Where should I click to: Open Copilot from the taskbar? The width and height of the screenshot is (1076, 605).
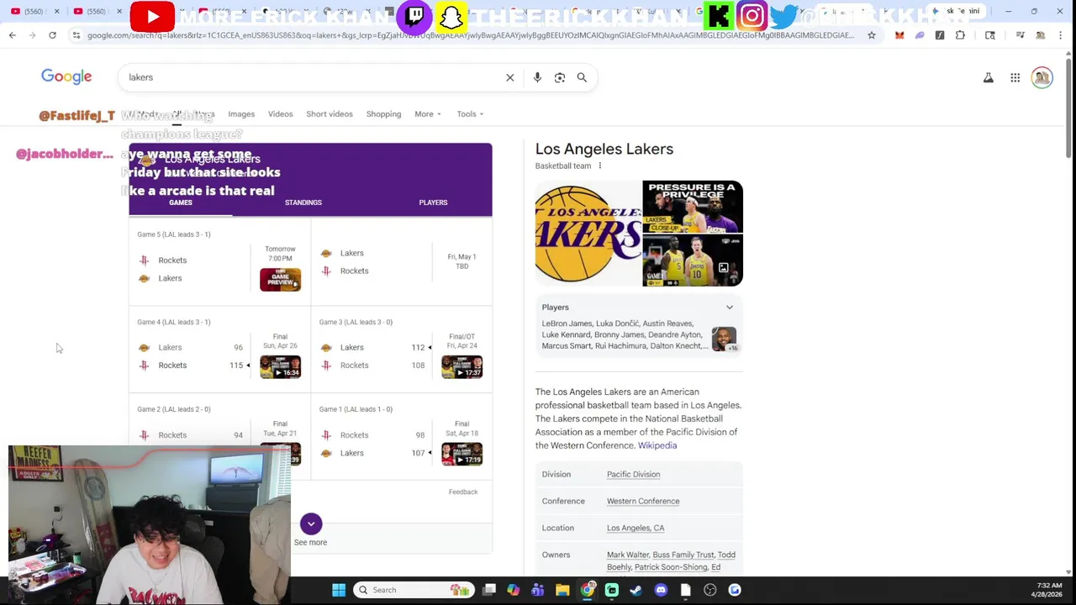514,590
